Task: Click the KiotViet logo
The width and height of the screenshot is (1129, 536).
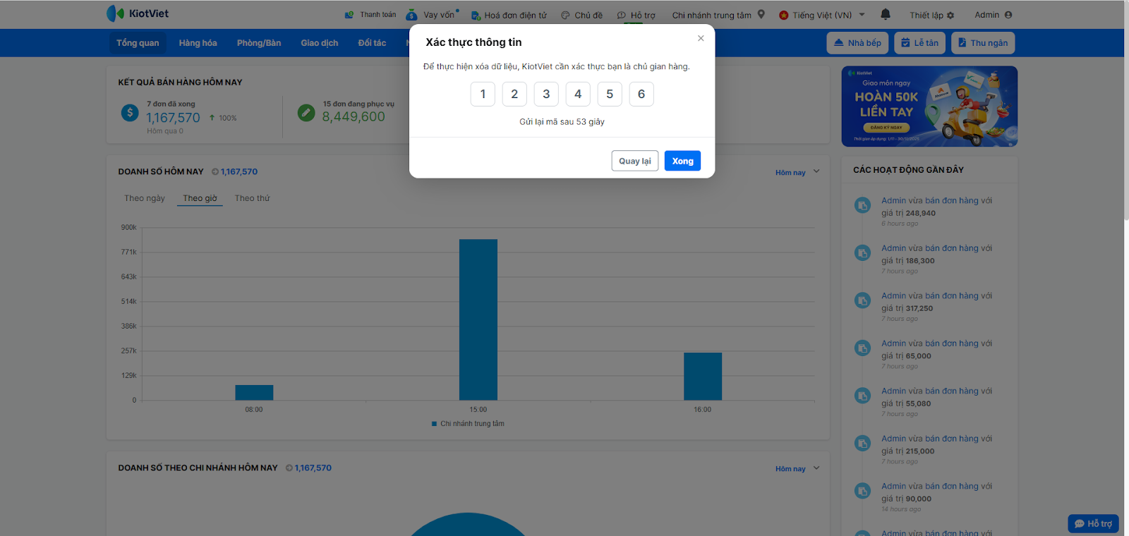Action: click(x=138, y=13)
